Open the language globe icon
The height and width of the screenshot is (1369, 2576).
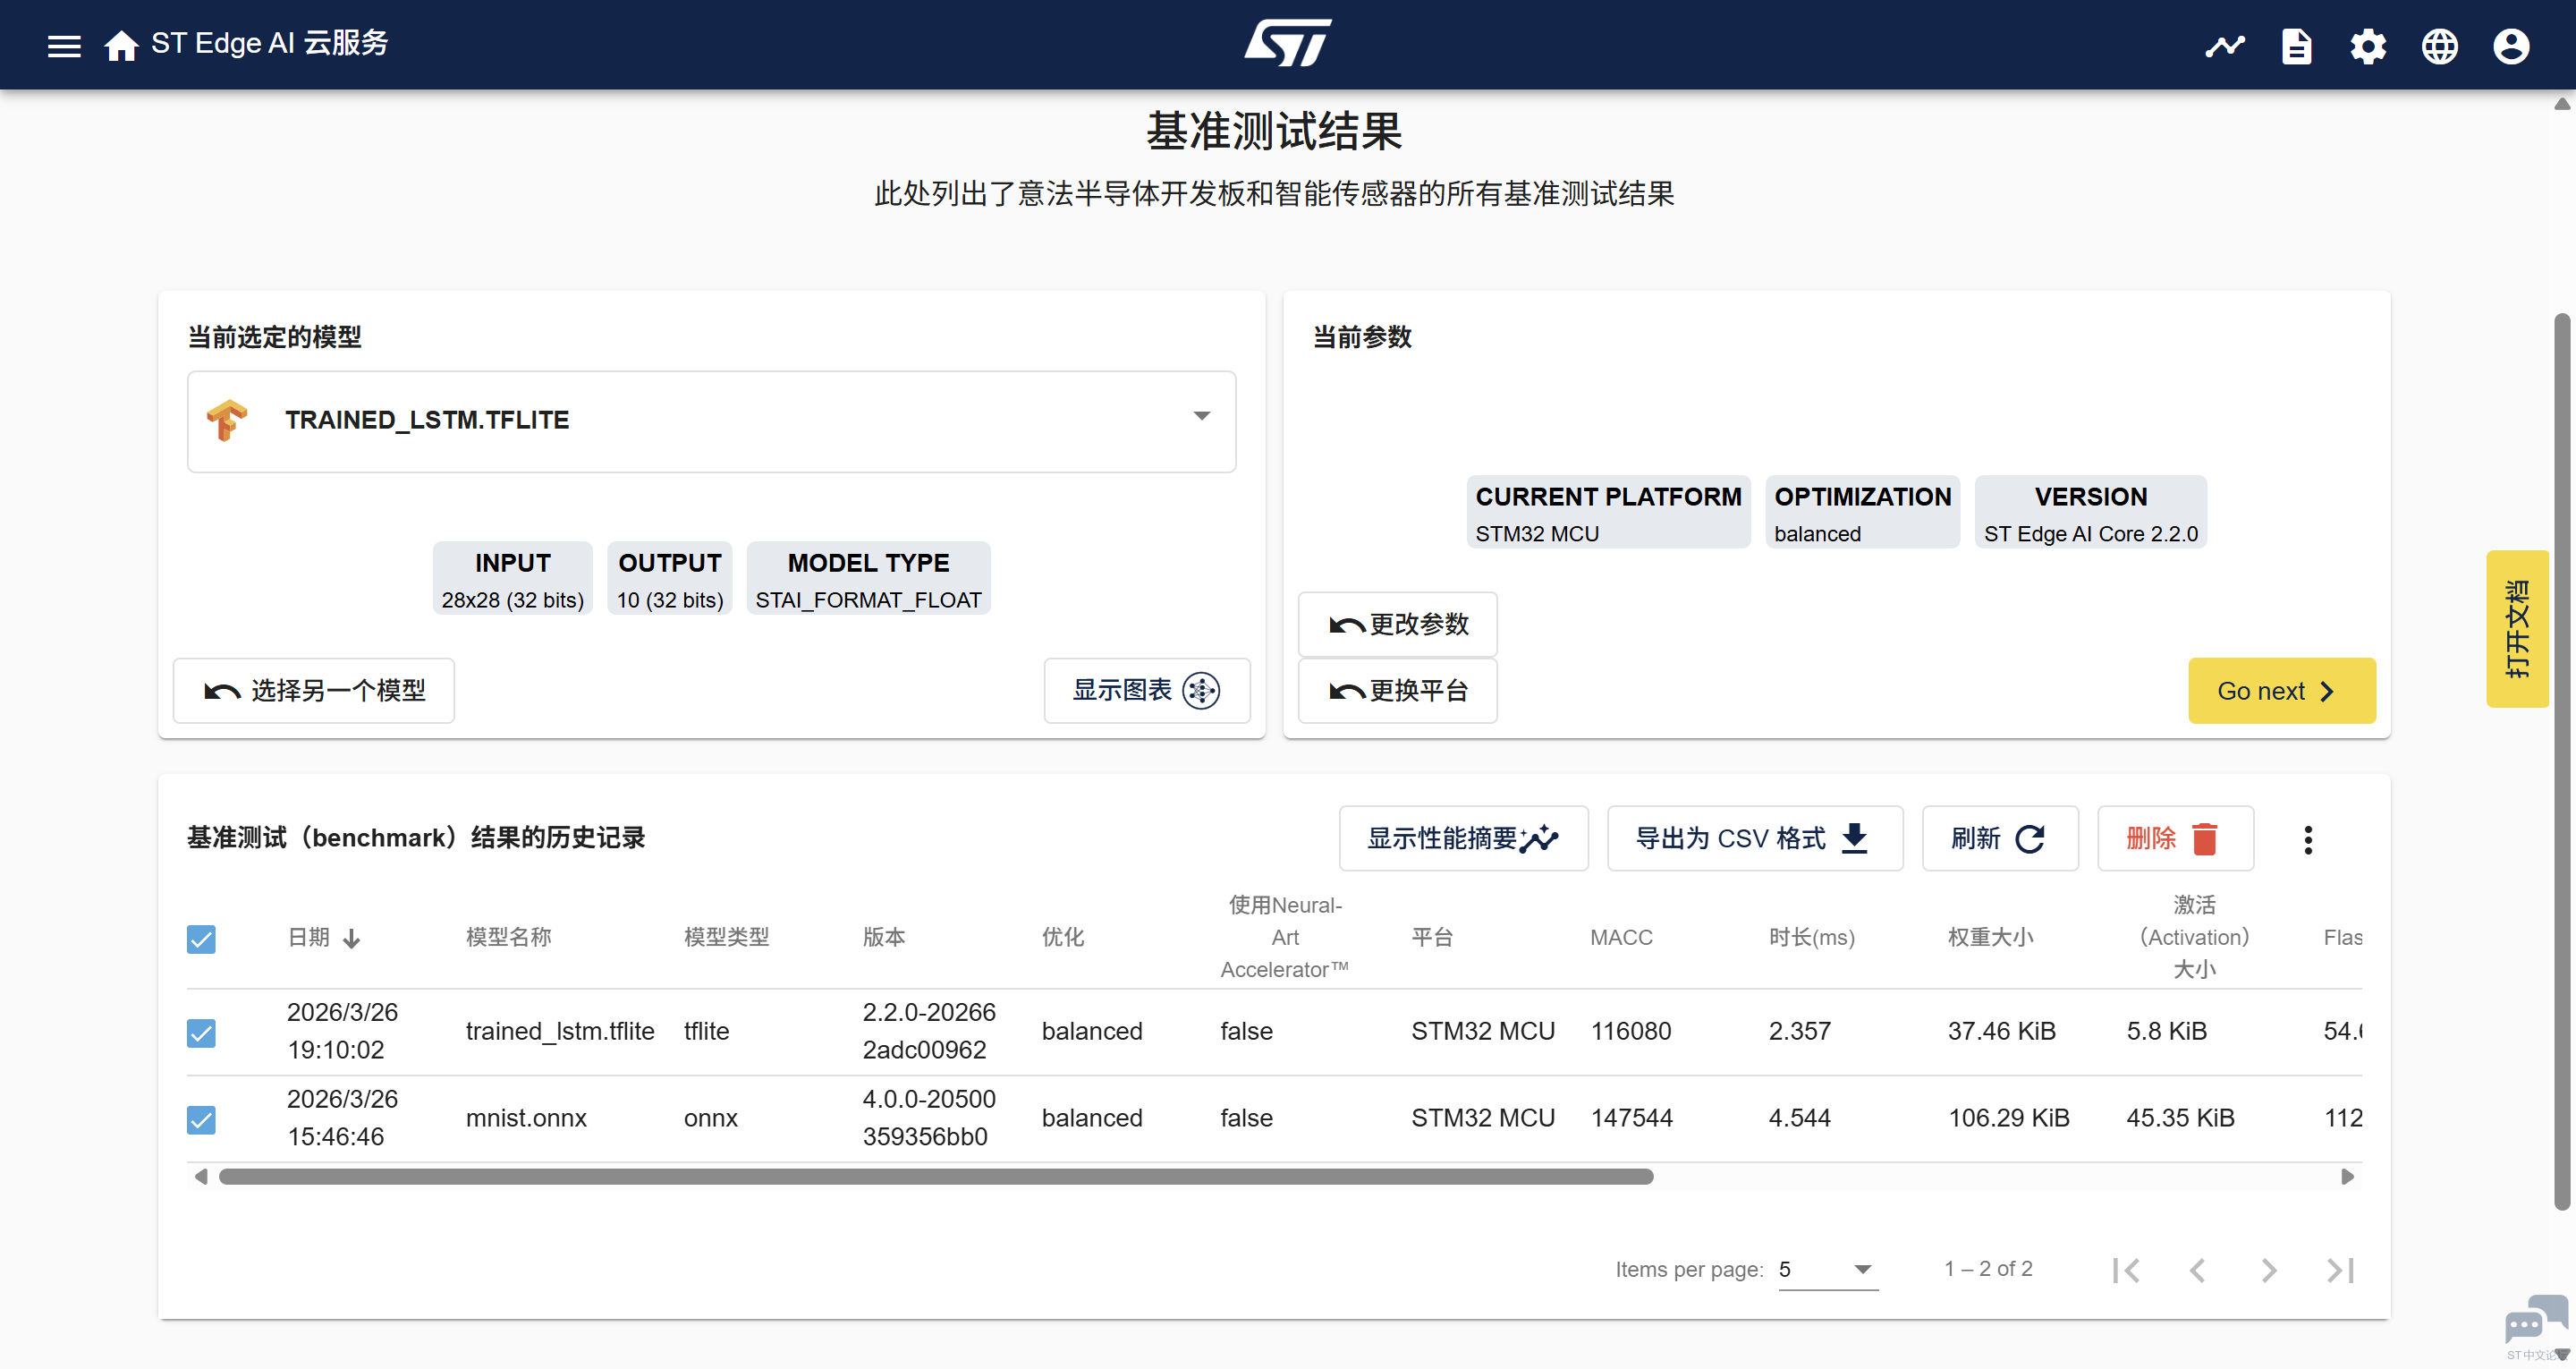pyautogui.click(x=2439, y=46)
